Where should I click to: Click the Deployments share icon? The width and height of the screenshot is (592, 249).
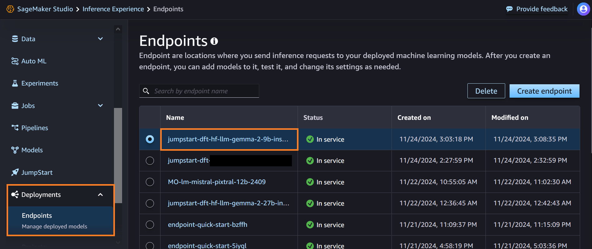click(x=15, y=195)
